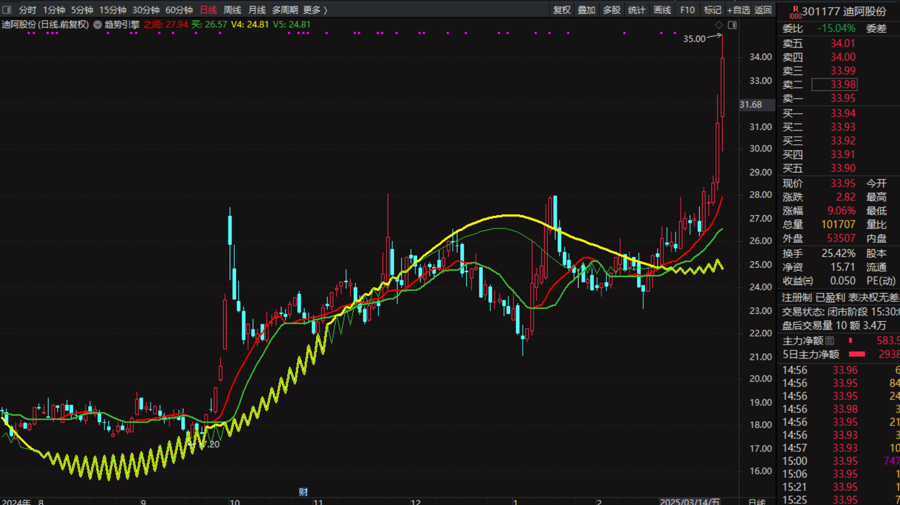Toggle the left sidebar panel icon
The width and height of the screenshot is (900, 505).
[x=7, y=10]
